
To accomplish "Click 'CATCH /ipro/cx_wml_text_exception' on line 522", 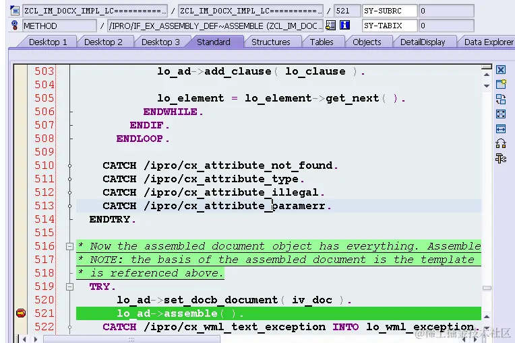I will click(x=214, y=327).
